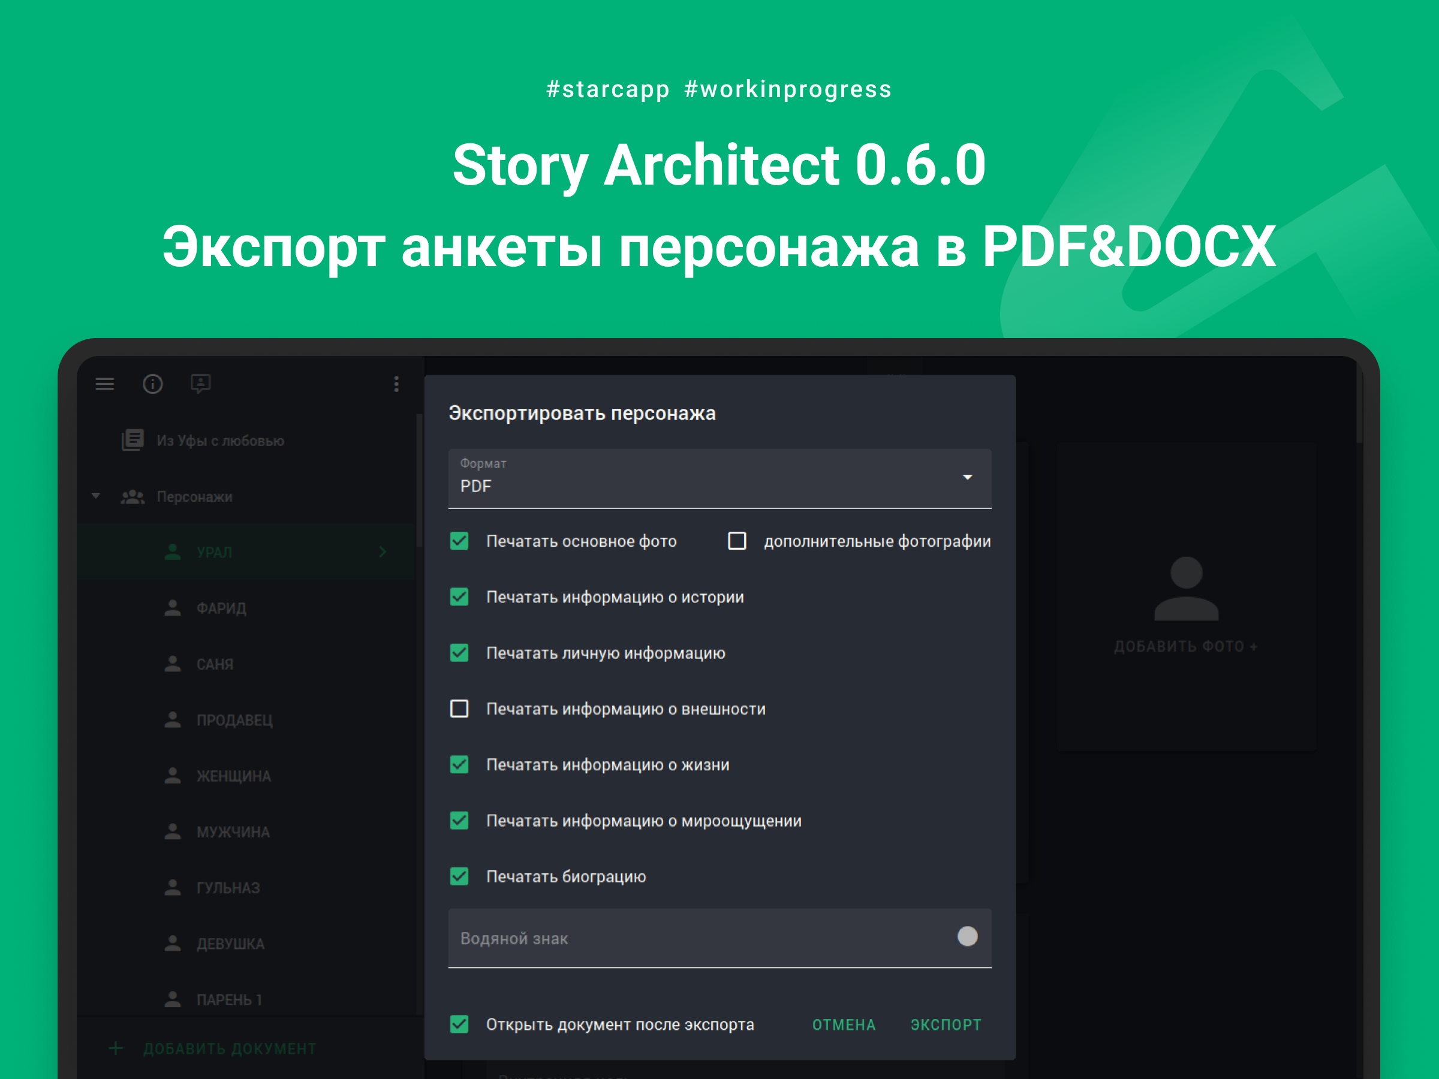Click person icon next to ПРОДАВЕЦ
This screenshot has width=1439, height=1079.
(x=173, y=720)
